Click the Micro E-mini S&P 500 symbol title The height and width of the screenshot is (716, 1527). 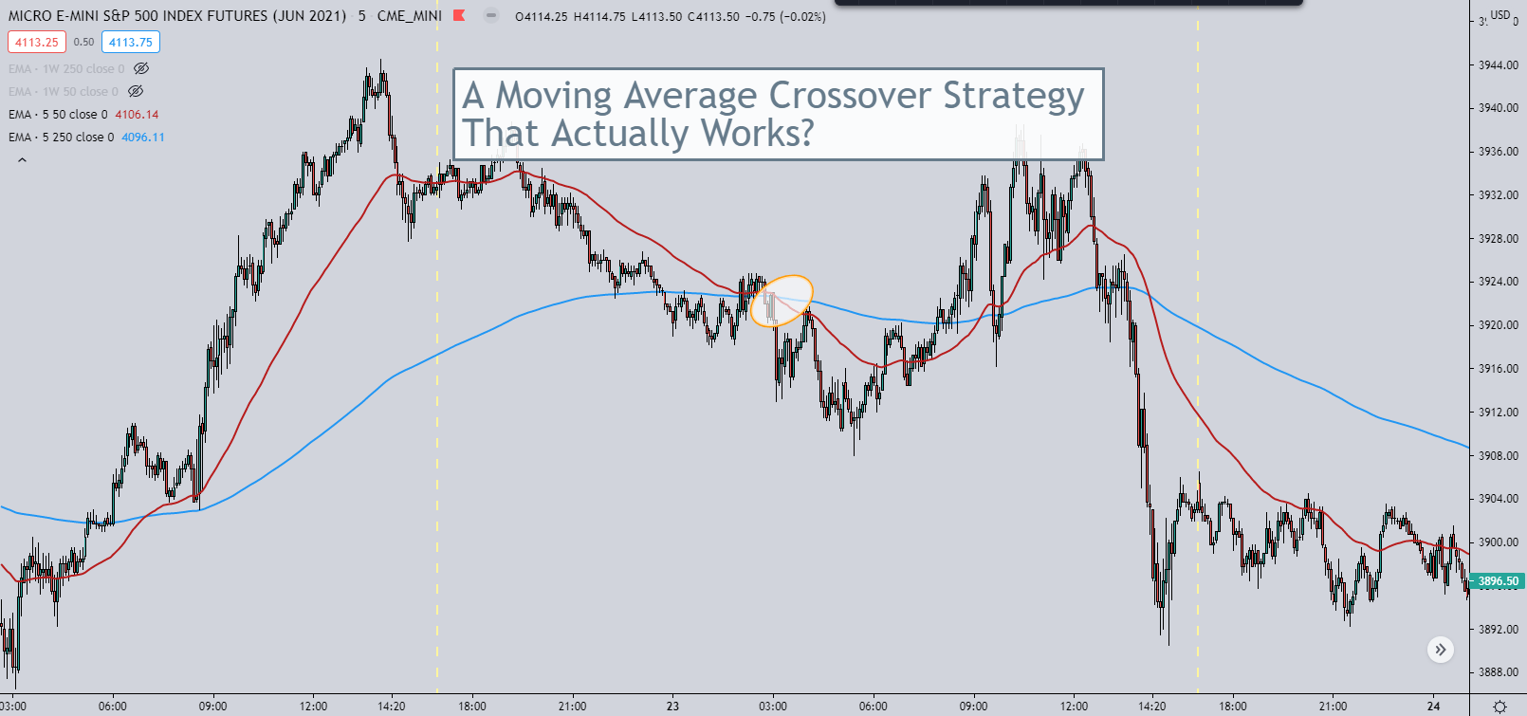coord(177,16)
